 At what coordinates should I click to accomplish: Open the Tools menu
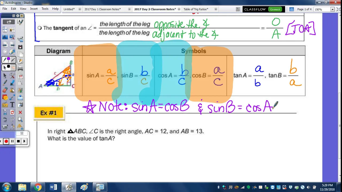[x=45, y=9]
